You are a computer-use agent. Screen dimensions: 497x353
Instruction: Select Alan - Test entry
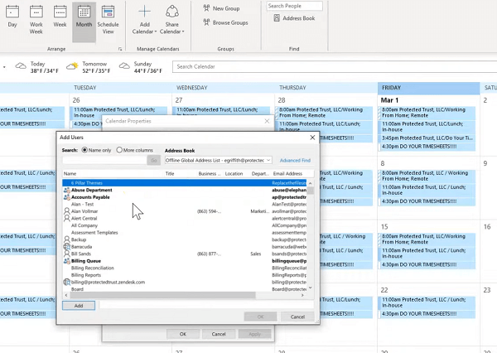[185, 204]
